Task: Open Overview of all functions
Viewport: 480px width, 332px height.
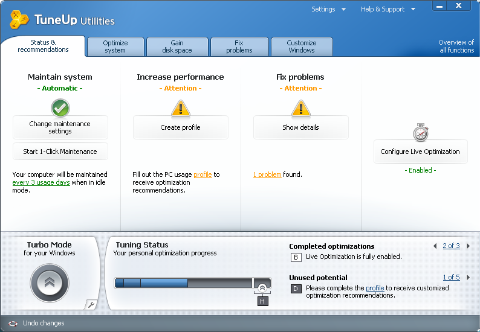Action: click(456, 46)
